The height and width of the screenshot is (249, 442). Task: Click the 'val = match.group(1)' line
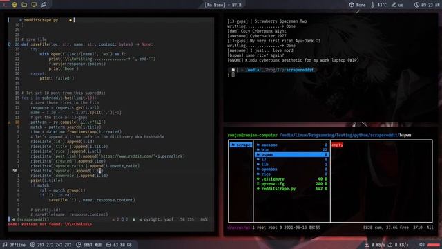62,190
